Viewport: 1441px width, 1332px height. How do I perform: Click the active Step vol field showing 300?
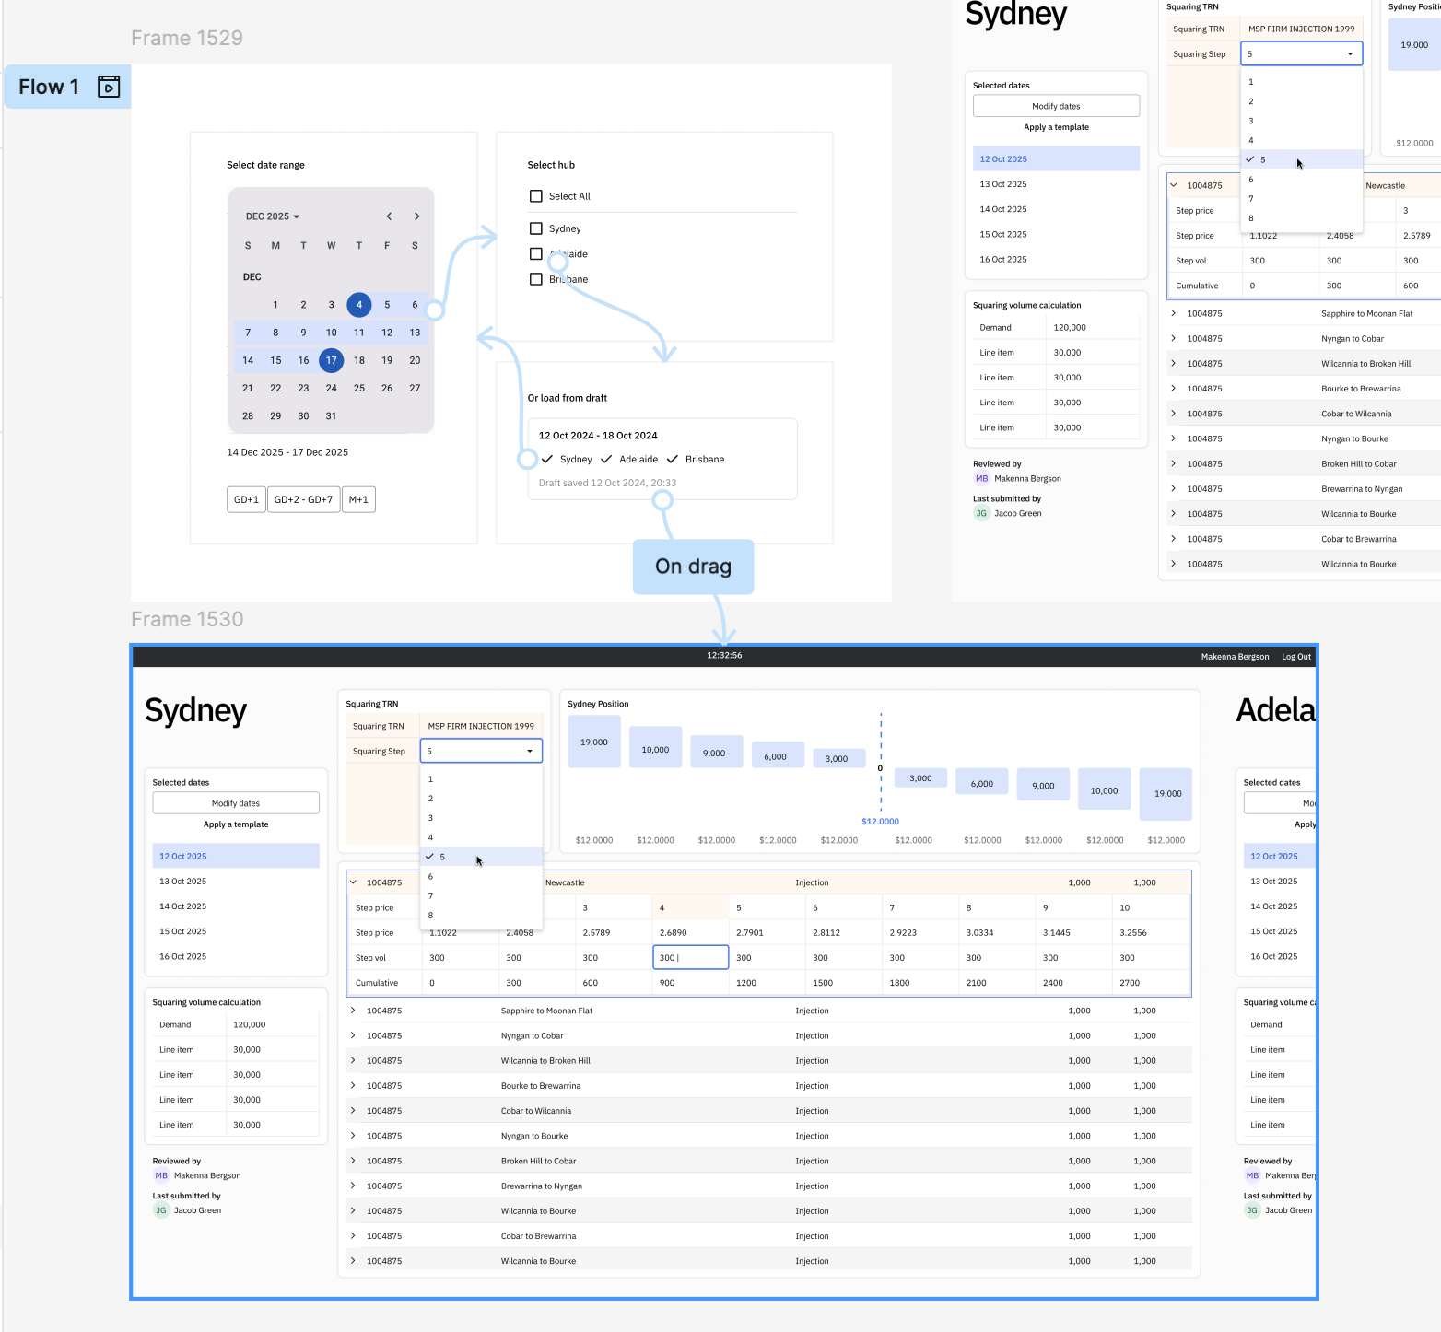690,958
